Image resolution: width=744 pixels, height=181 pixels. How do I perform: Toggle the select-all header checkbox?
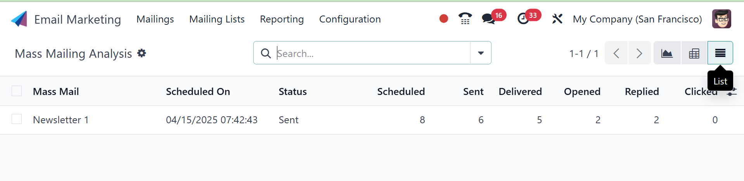17,91
